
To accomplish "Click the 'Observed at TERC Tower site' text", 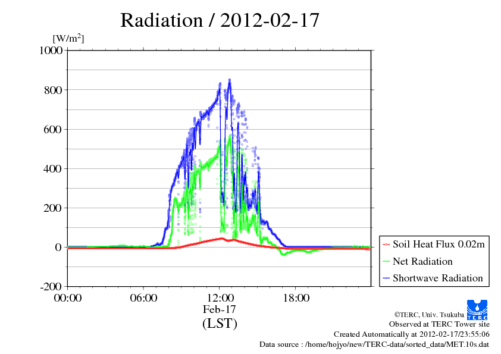I will [439, 324].
